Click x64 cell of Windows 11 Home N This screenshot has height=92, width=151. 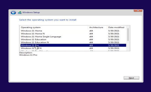click(x=91, y=34)
